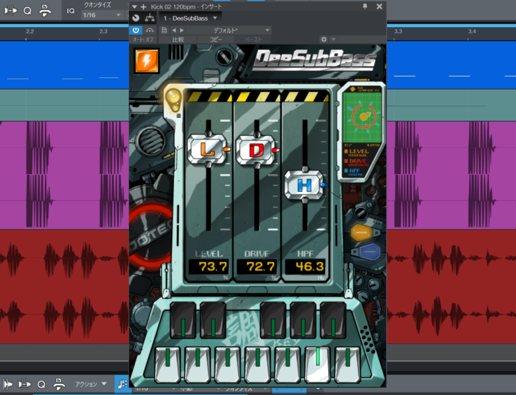Click the 3.4 marker on the timeline ruler
Image resolution: width=516 pixels, height=395 pixels.
(x=472, y=31)
